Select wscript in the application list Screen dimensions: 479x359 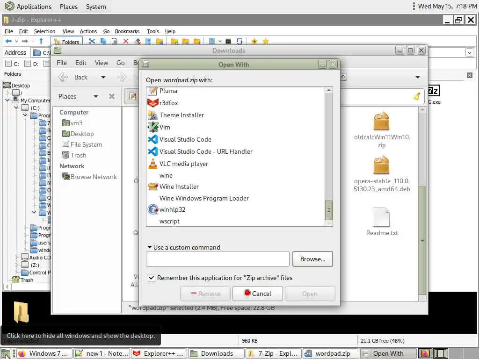point(236,221)
